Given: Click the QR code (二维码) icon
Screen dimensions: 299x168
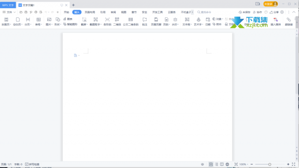Looking at the screenshot, I should coord(117,21).
